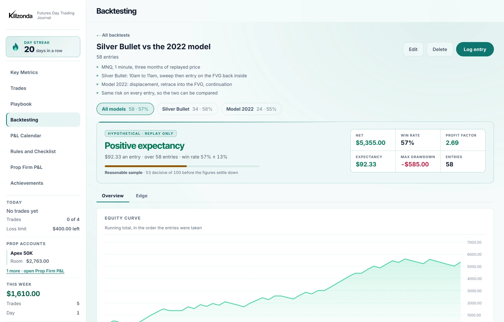Click the Hypothetical · Replay Only badge
The height and width of the screenshot is (322, 504).
(x=141, y=133)
